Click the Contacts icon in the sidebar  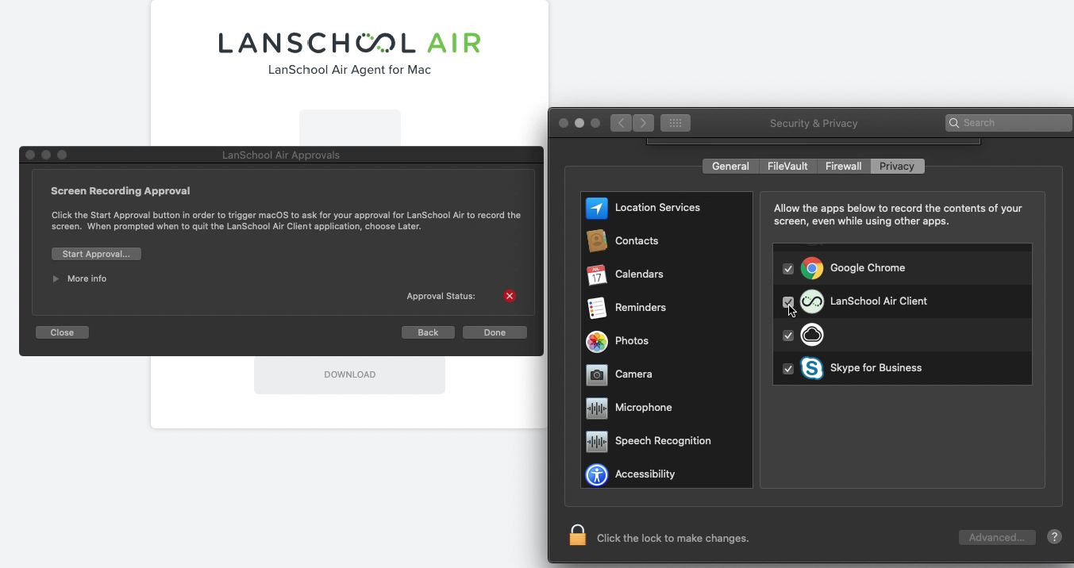pyautogui.click(x=596, y=241)
